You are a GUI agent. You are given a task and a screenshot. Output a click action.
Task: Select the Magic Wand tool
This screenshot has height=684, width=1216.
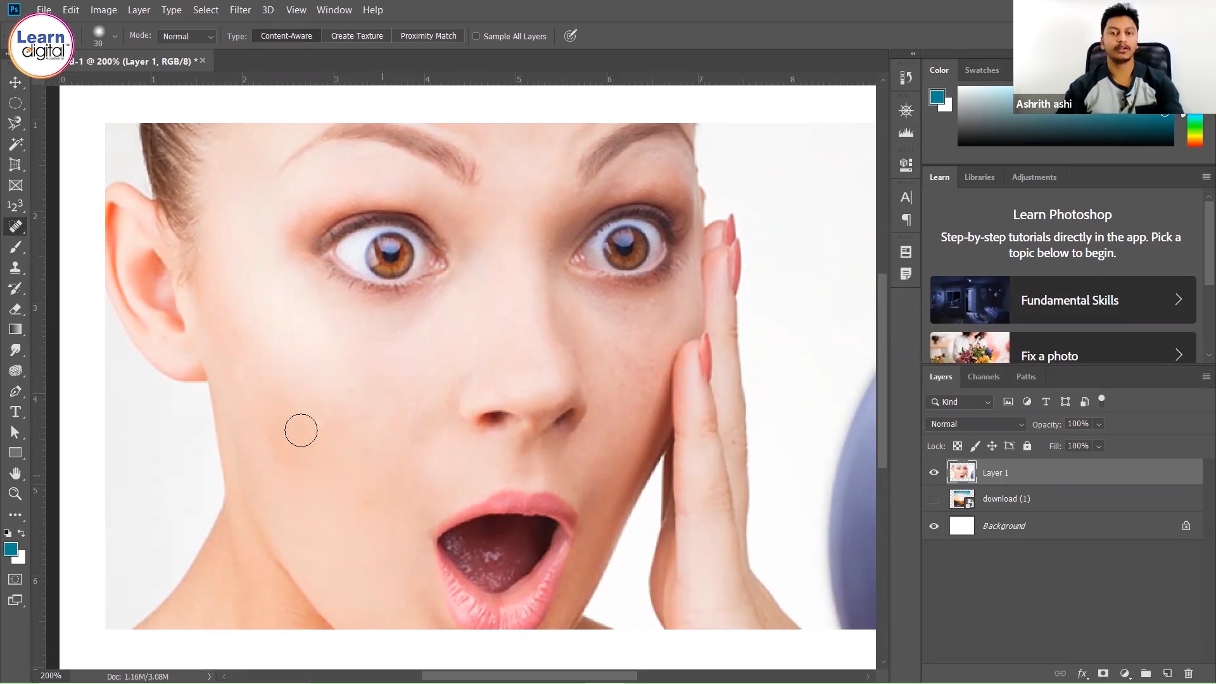click(x=15, y=144)
